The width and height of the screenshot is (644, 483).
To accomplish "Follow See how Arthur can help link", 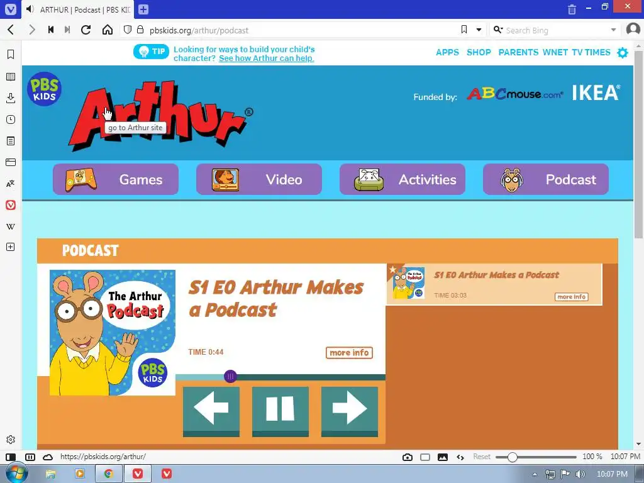I will point(267,58).
